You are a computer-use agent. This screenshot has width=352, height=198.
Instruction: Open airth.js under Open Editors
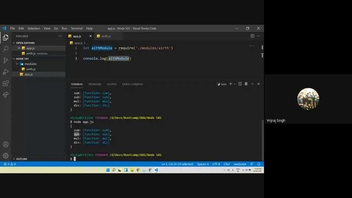click(38, 53)
